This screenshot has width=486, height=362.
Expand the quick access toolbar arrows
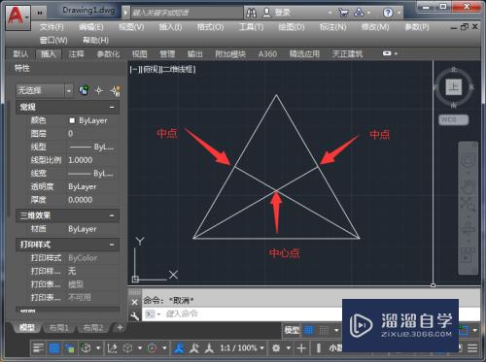click(40, 13)
